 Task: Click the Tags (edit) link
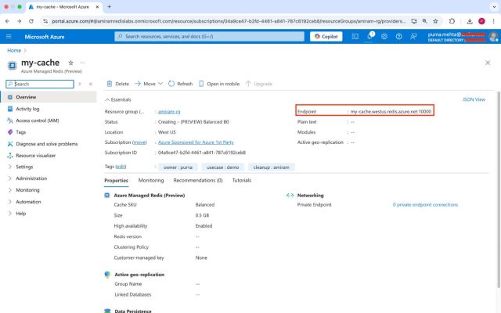point(121,167)
